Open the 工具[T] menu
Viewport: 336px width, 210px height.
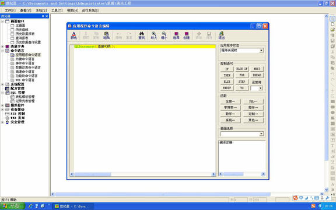coord(57,10)
